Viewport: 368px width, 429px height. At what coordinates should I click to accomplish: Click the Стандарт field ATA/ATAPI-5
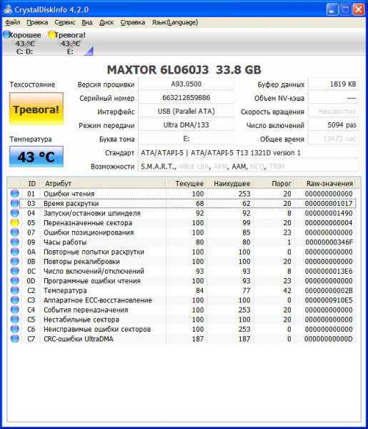coord(248,153)
